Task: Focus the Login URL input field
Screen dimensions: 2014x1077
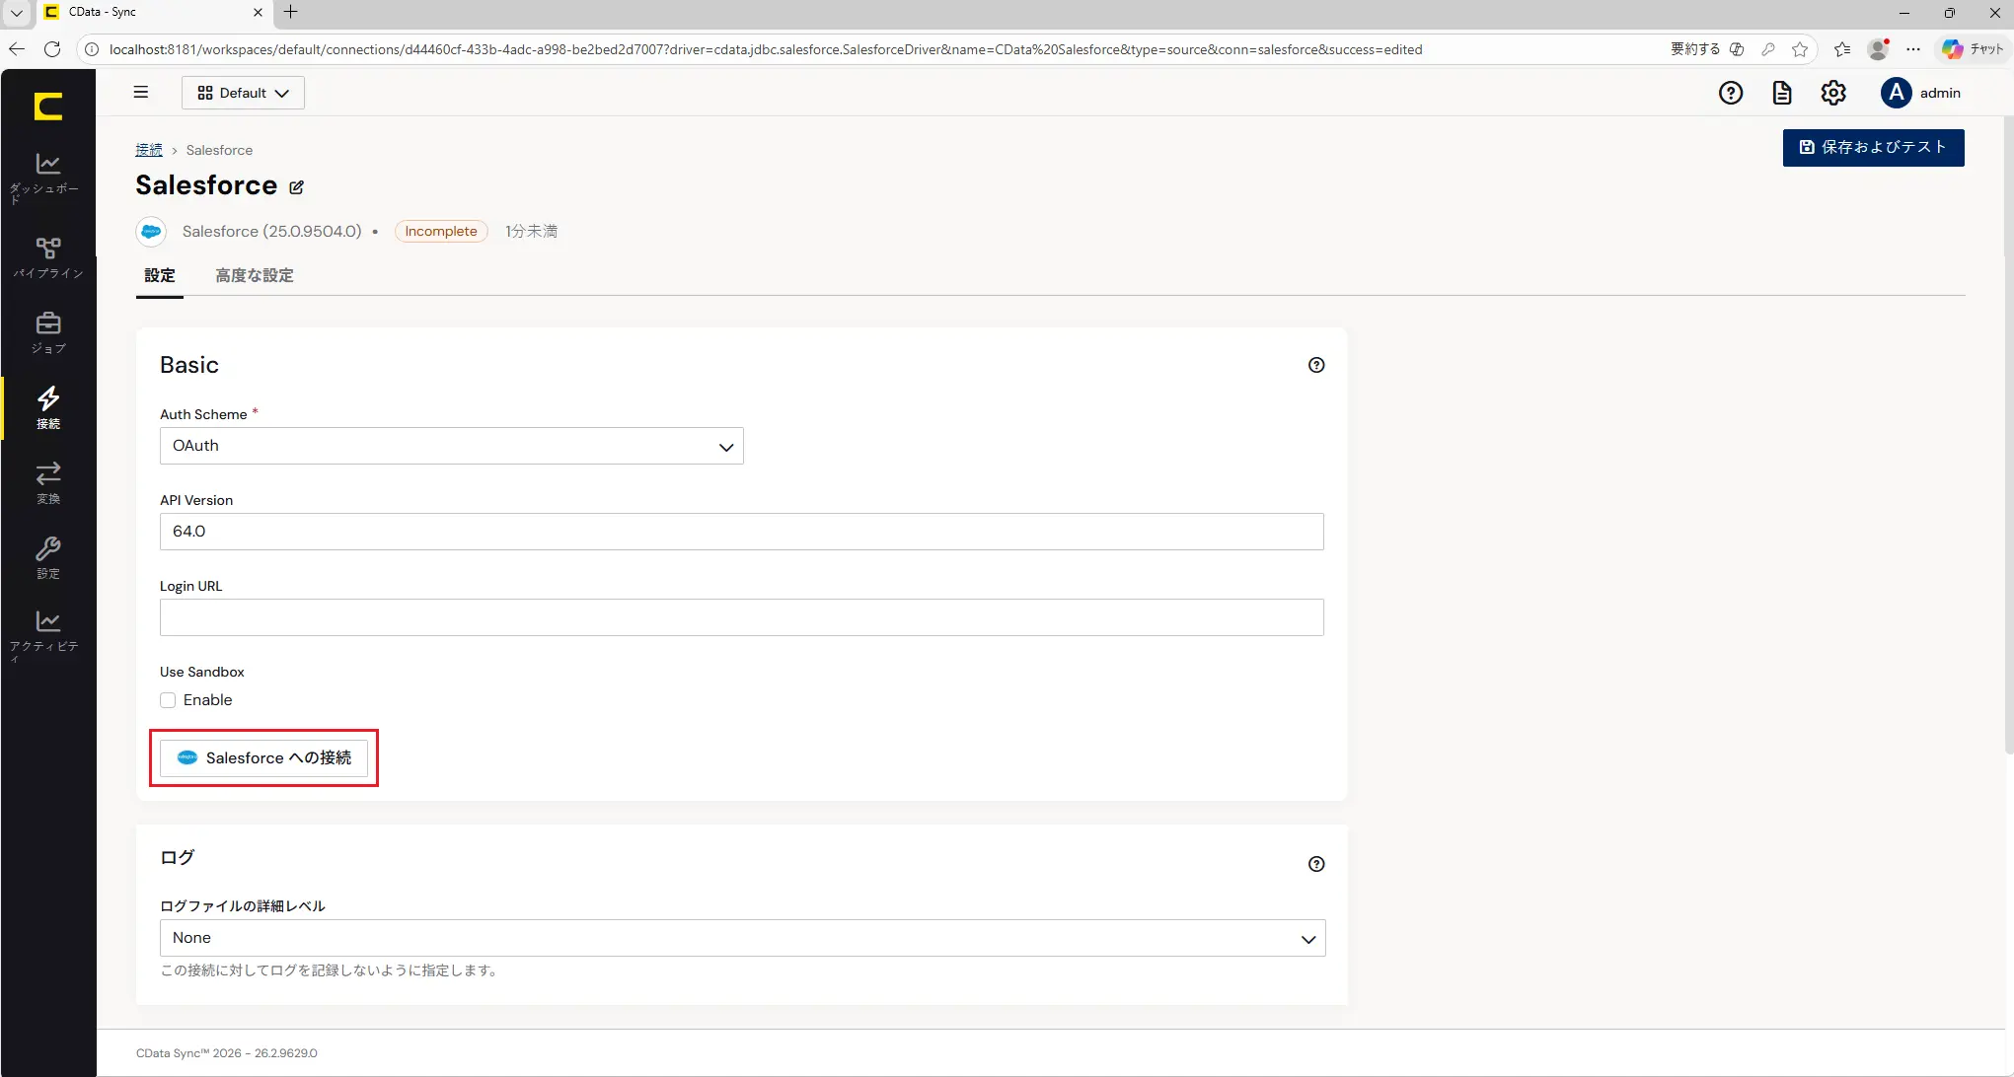Action: (x=742, y=617)
